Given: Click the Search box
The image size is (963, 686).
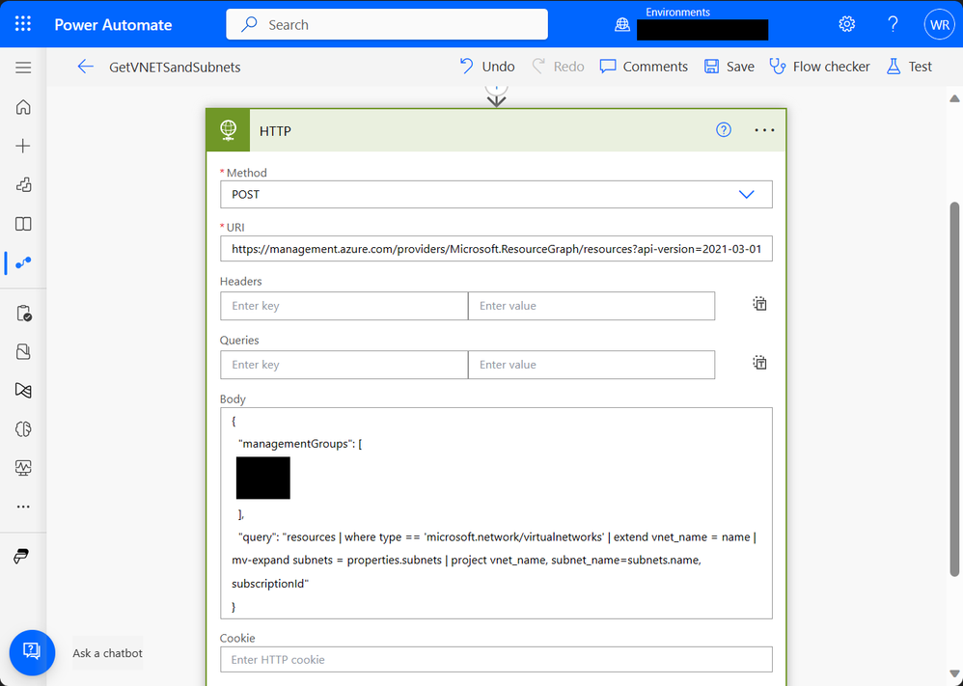Looking at the screenshot, I should pyautogui.click(x=387, y=24).
